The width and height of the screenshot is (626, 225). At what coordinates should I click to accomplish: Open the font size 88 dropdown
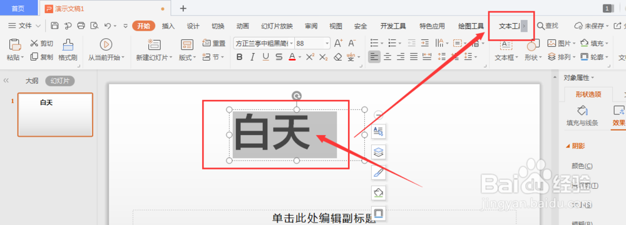(327, 43)
